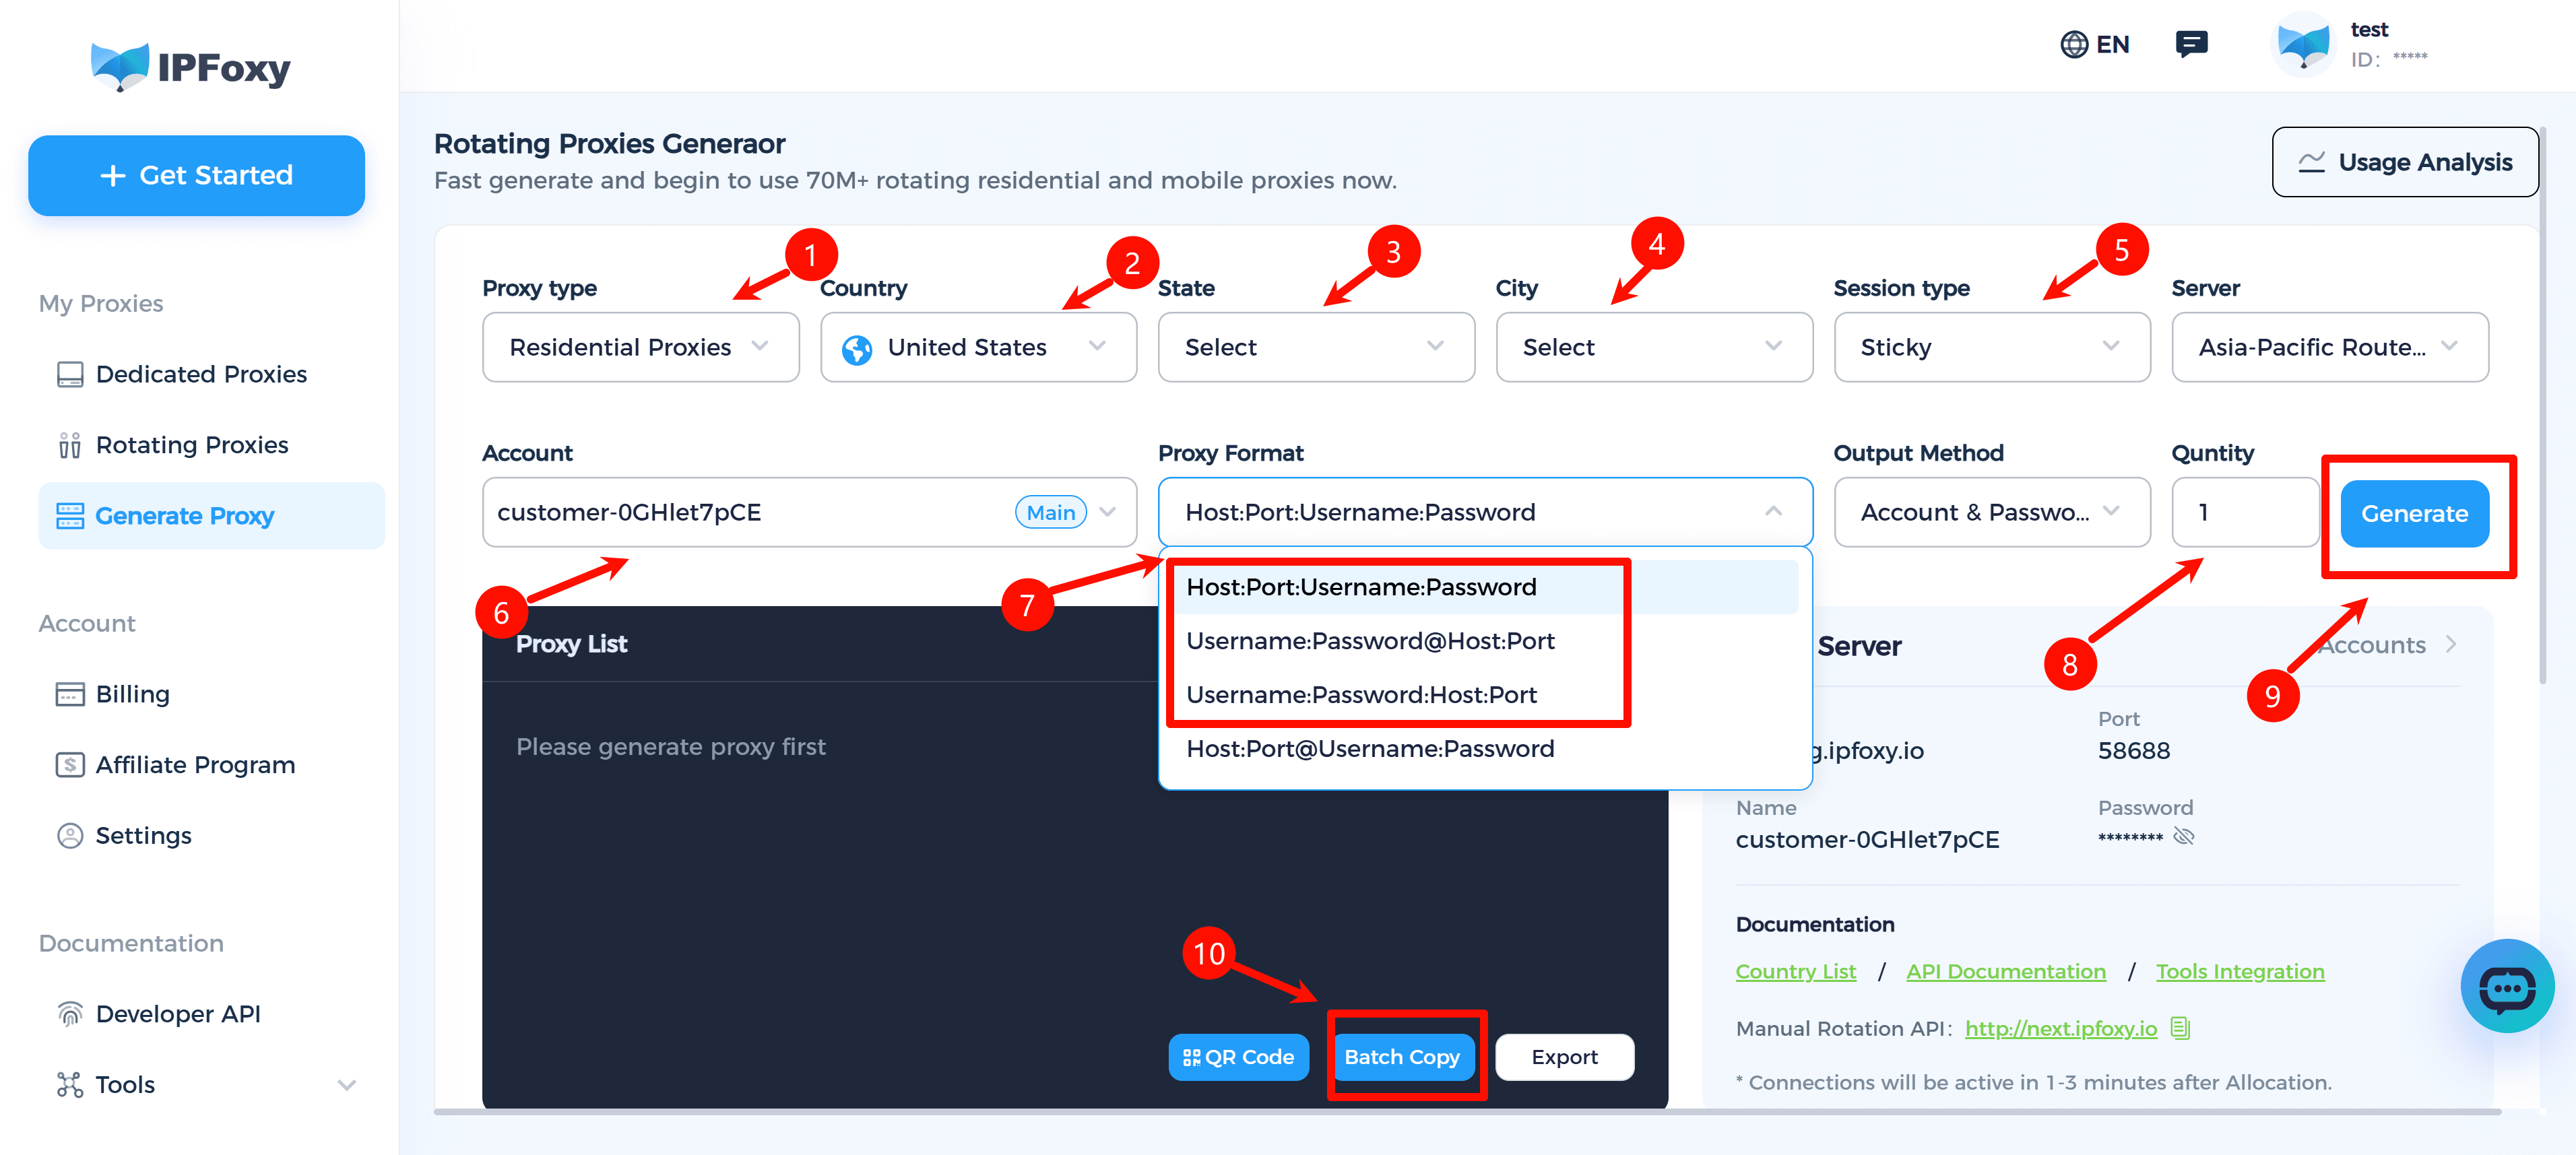This screenshot has height=1155, width=2576.
Task: Go to Rotating Proxies page
Action: pos(192,445)
